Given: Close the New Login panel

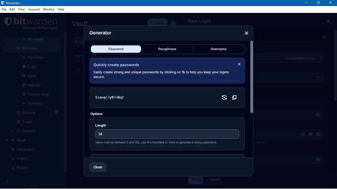Looking at the screenshot, I should pos(328,21).
